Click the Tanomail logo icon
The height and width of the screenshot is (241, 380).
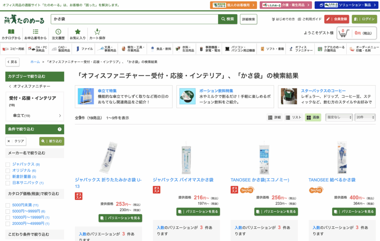pos(24,19)
